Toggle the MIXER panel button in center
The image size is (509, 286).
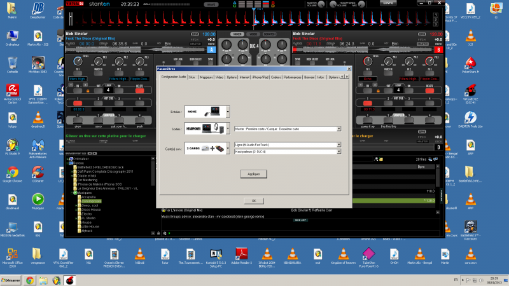237,33
